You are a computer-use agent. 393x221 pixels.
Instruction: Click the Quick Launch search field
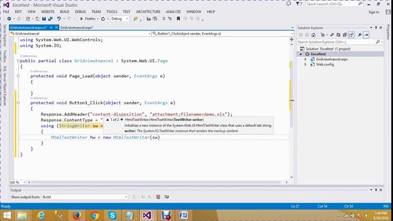334,4
